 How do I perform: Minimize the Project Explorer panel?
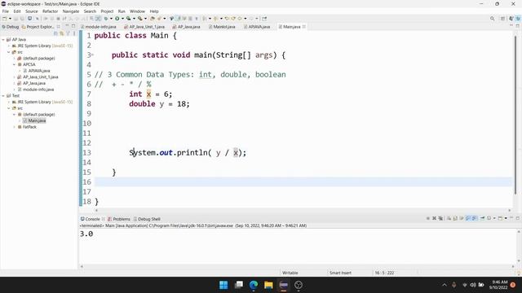coord(67,26)
